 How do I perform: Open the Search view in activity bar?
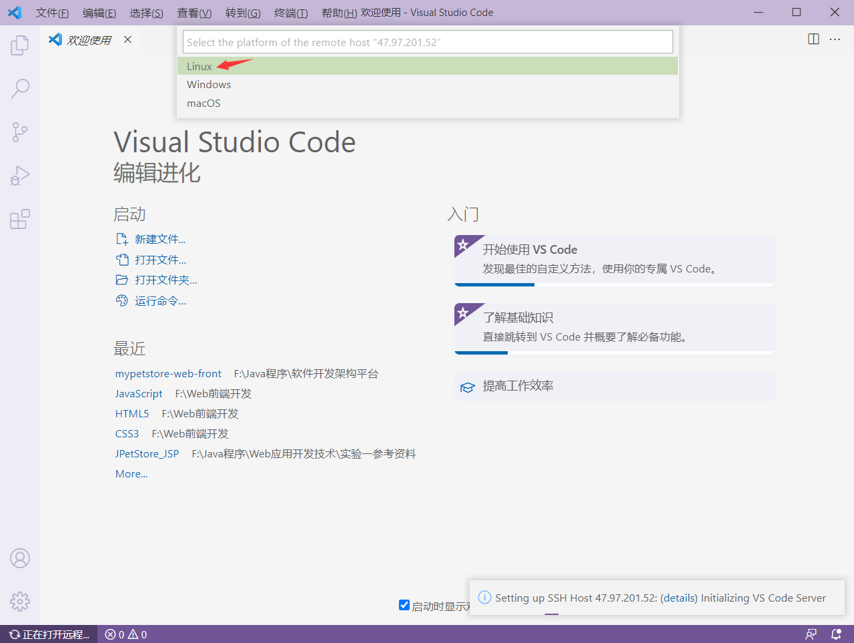coord(20,88)
